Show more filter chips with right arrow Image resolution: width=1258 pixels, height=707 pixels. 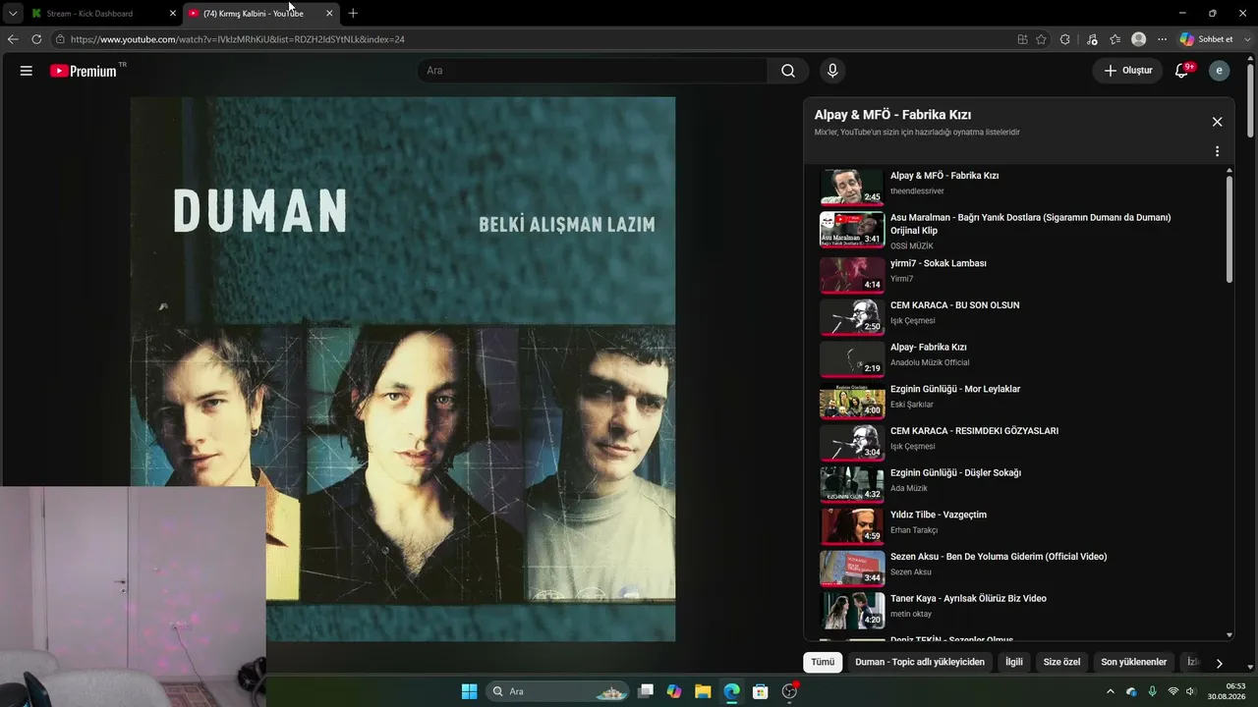pos(1219,663)
